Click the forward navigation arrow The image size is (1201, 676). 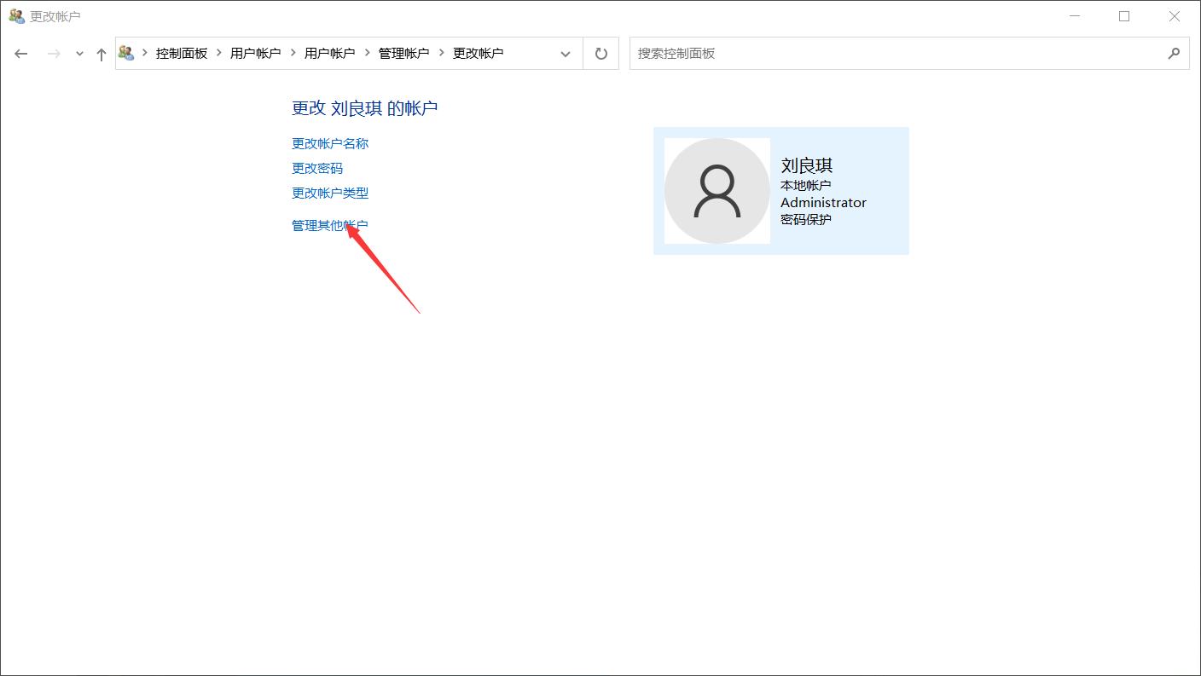(x=53, y=54)
